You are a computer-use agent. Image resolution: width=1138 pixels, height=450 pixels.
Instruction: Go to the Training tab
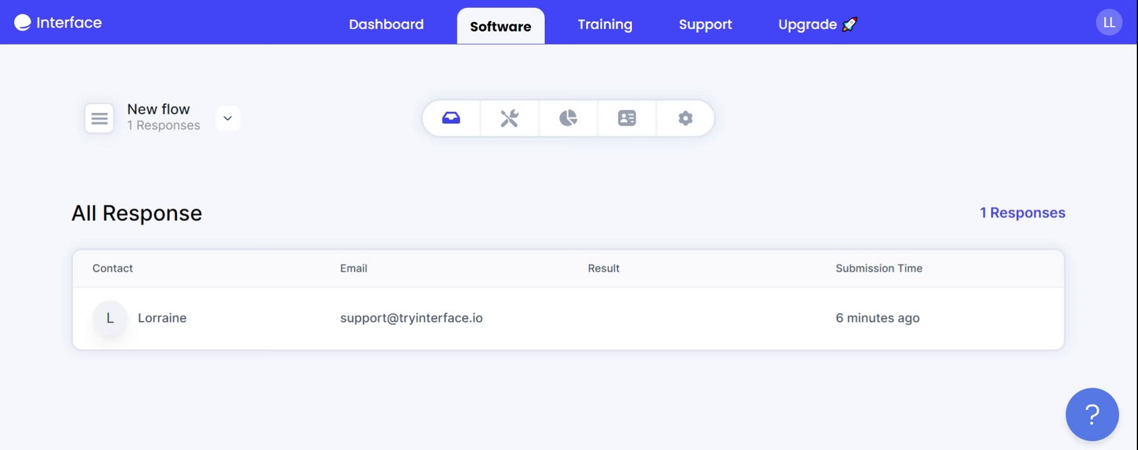click(x=605, y=24)
